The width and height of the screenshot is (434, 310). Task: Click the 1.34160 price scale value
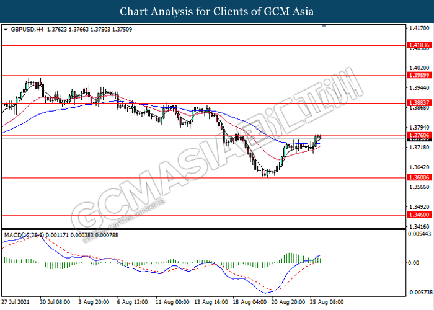click(419, 227)
